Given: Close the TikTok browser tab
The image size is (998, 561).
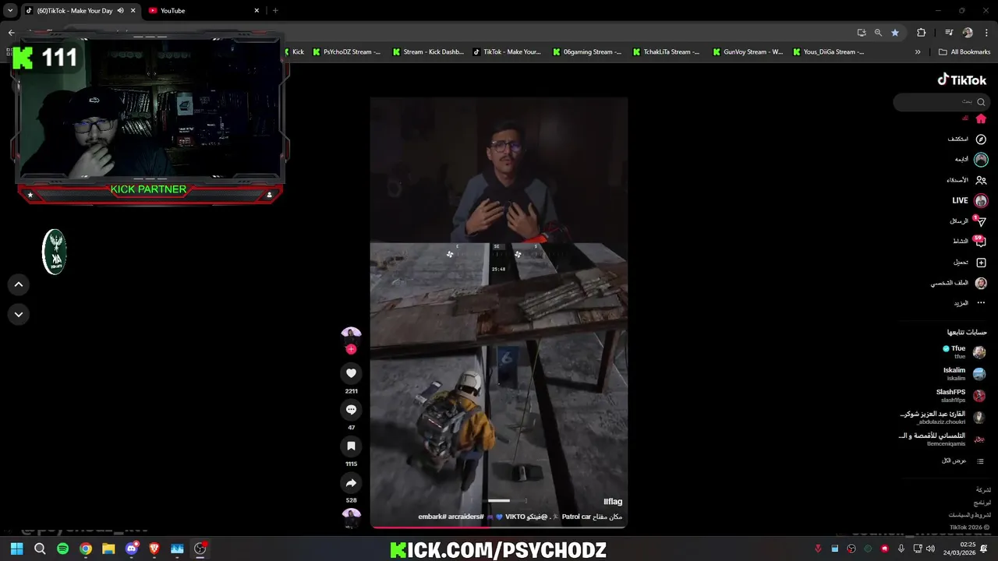Looking at the screenshot, I should [x=133, y=10].
